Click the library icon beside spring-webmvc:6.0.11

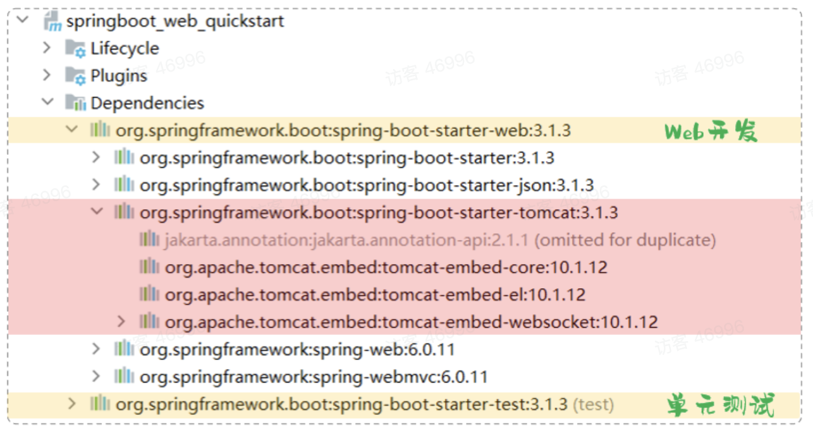(124, 376)
